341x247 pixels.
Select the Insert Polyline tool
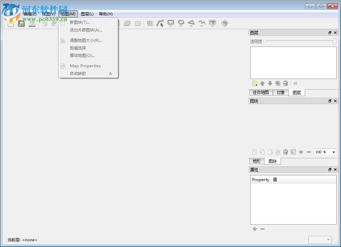(202, 23)
